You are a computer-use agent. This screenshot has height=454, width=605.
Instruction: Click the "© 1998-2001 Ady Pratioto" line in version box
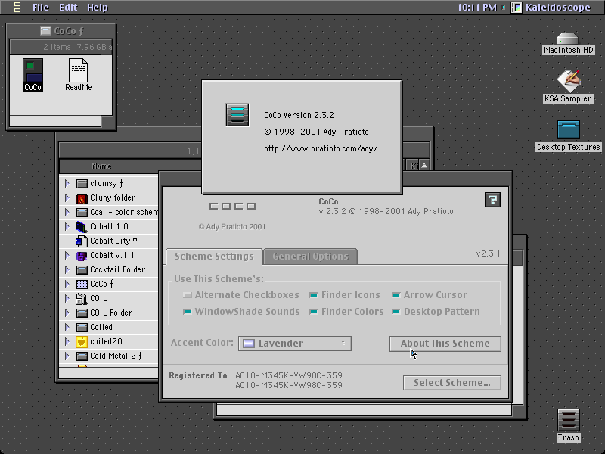click(316, 132)
